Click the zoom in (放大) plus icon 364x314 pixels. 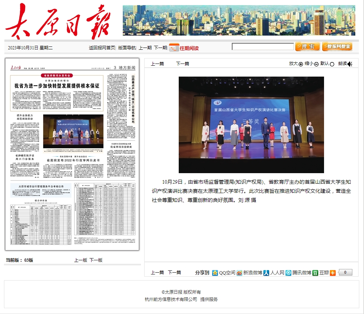pos(301,64)
